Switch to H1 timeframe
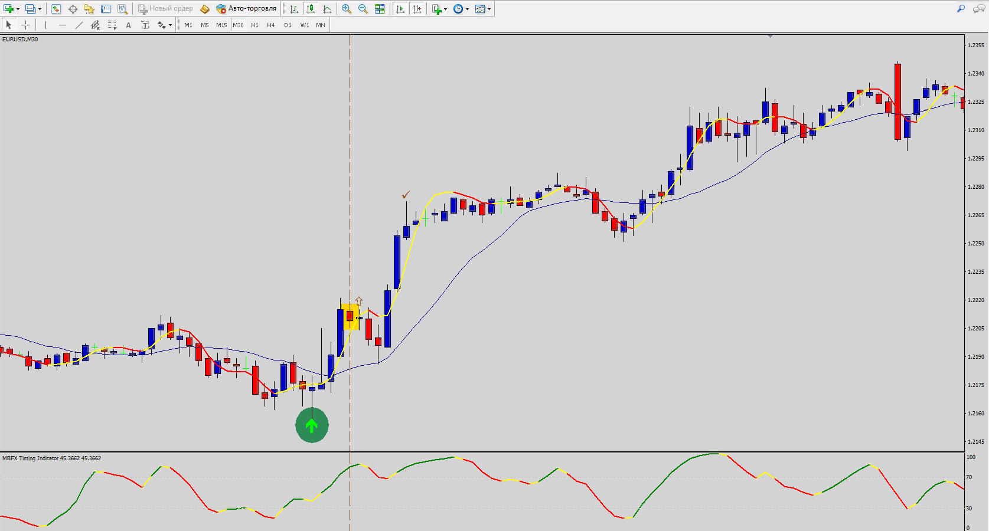Image resolution: width=989 pixels, height=531 pixels. tap(254, 25)
